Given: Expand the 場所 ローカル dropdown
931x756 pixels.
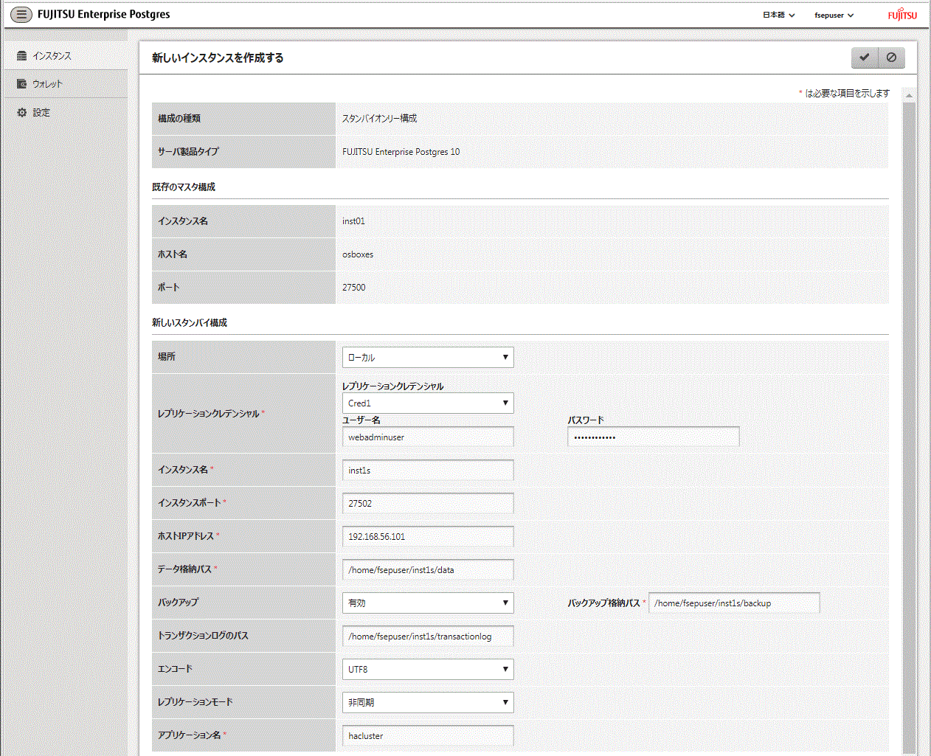Looking at the screenshot, I should [428, 358].
